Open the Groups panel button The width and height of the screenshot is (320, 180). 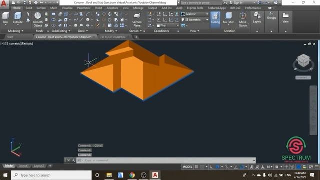coord(271,16)
